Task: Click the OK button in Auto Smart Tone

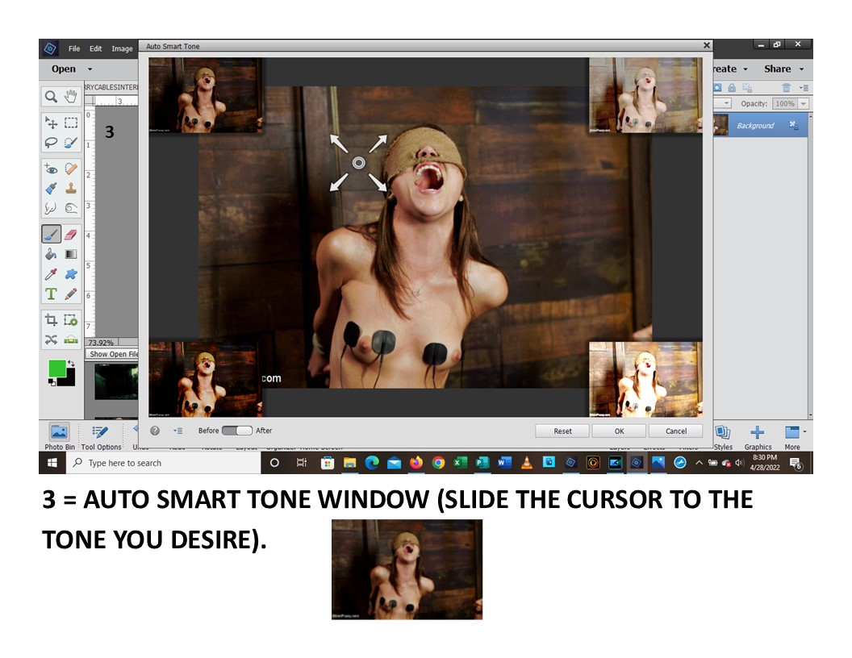Action: click(x=619, y=431)
